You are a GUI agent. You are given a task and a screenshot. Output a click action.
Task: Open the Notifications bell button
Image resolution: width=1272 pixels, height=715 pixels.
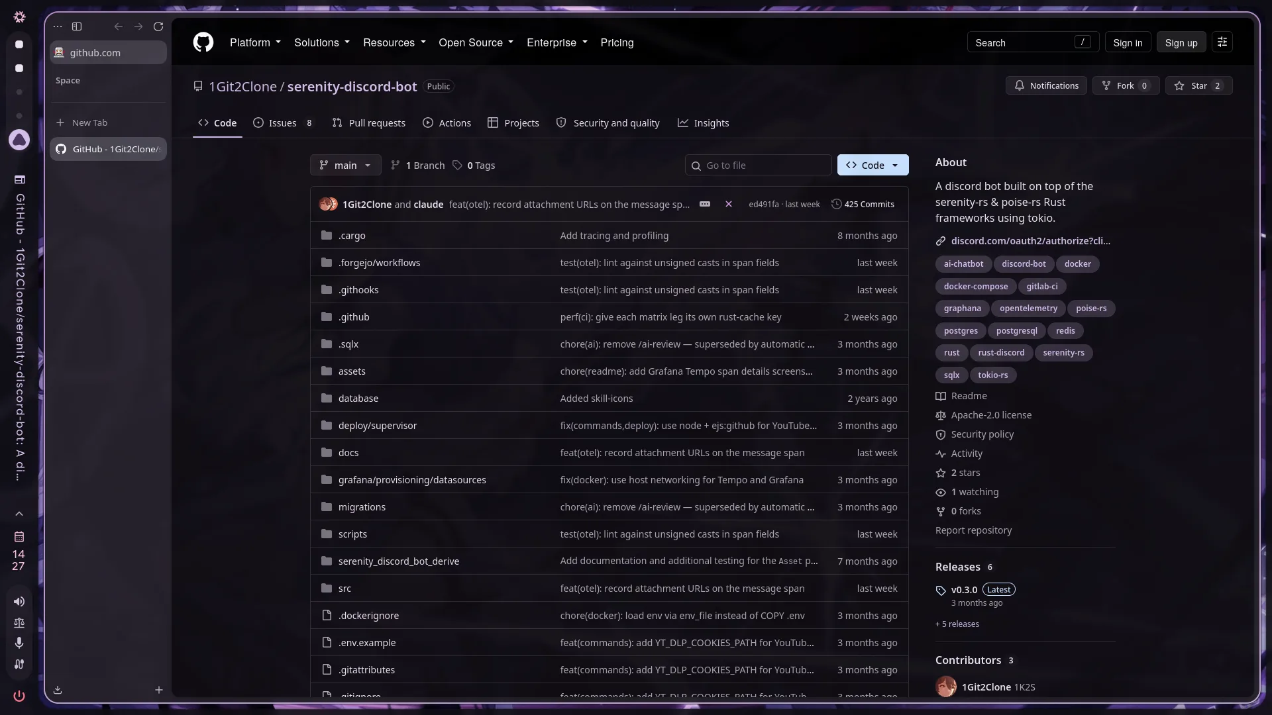1046,85
